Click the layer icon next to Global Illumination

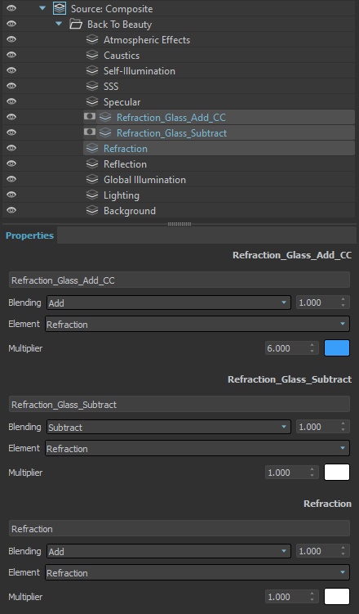(92, 179)
